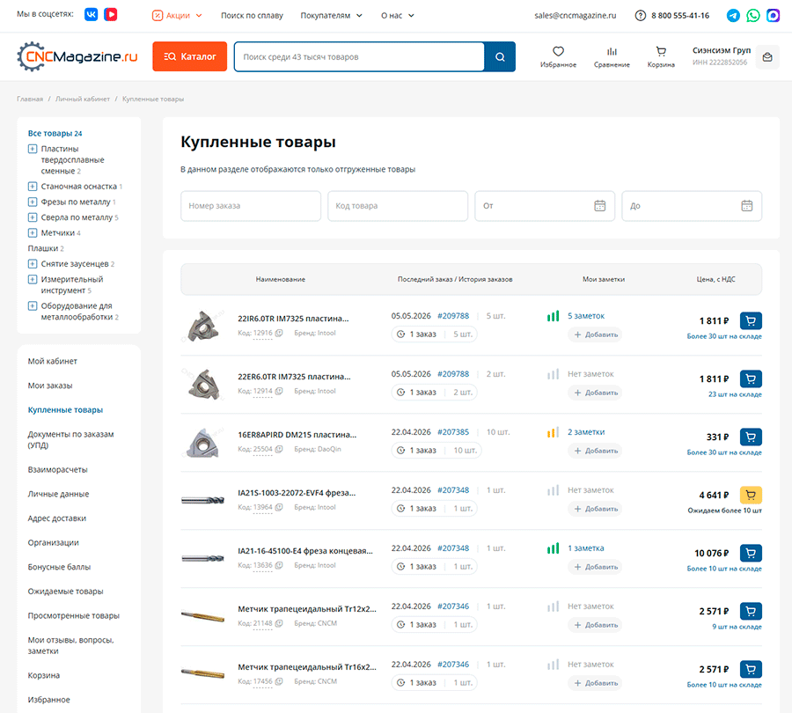
Task: Click the search magnifier button
Action: 500,56
